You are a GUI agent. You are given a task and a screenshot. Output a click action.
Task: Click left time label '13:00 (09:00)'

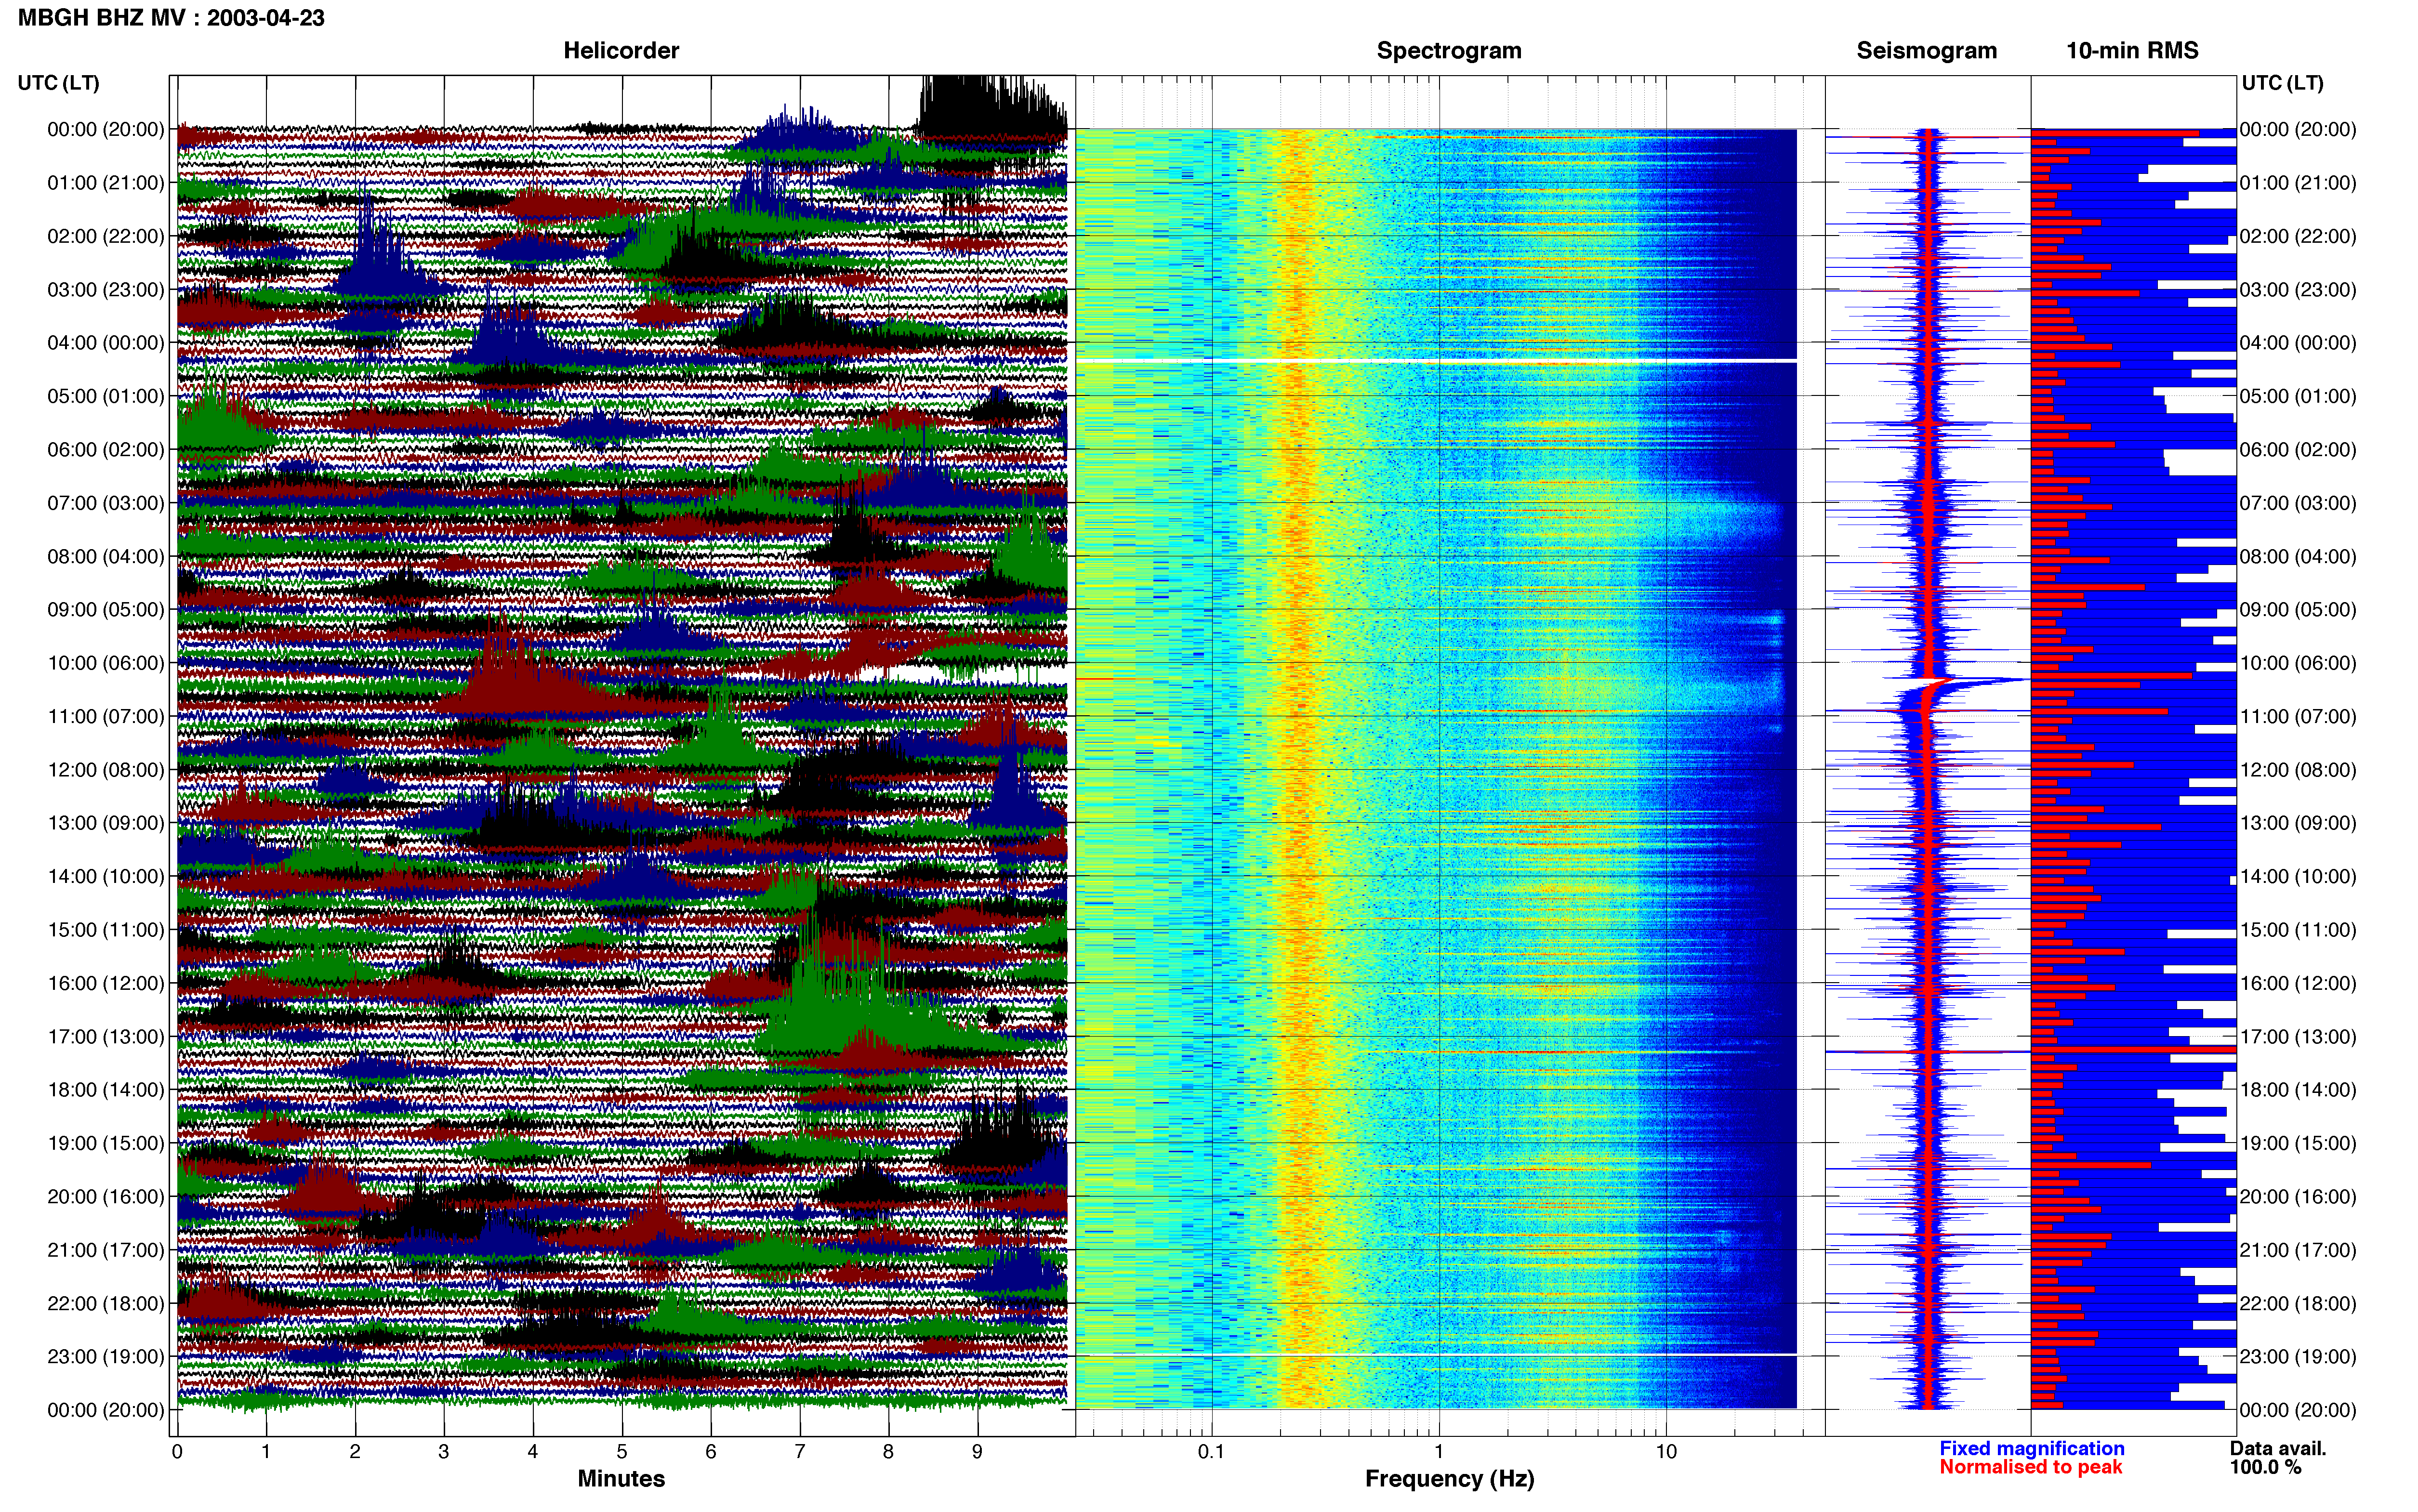[105, 823]
